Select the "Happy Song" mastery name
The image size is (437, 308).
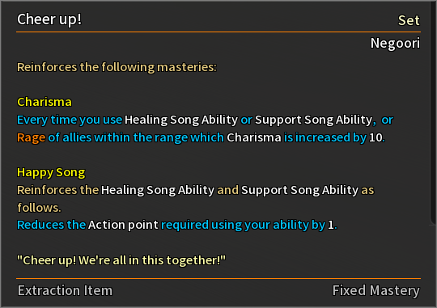[x=51, y=173]
